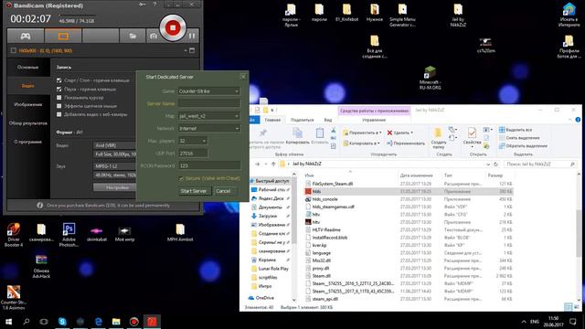
Task: Open the Game dropdown showing Counter-Strike
Action: (209, 91)
